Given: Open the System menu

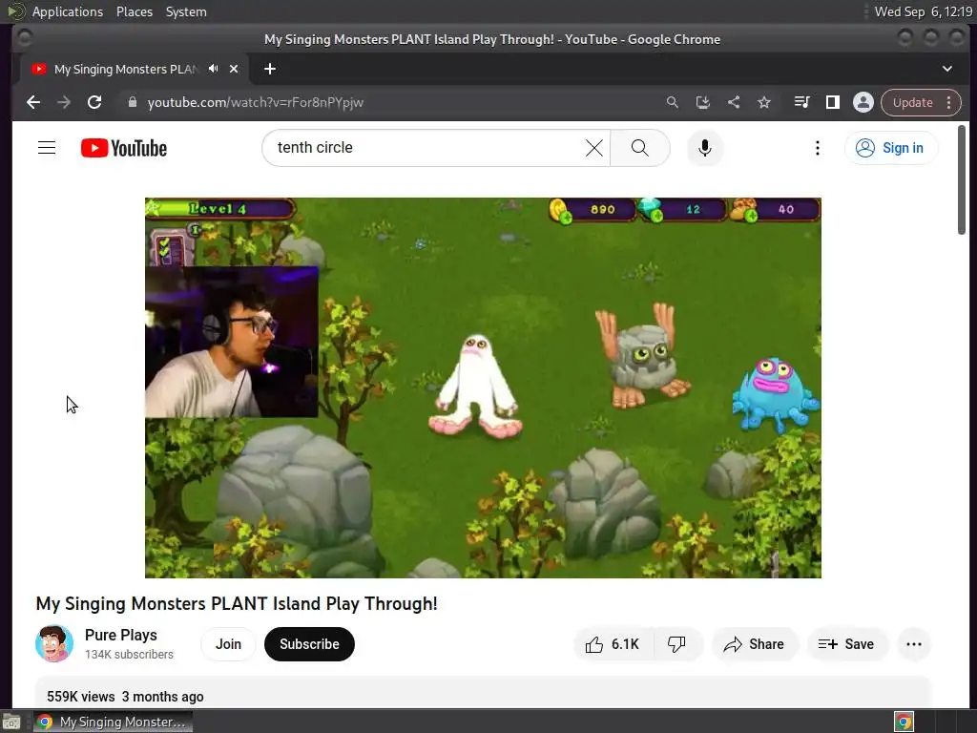Looking at the screenshot, I should coord(186,11).
